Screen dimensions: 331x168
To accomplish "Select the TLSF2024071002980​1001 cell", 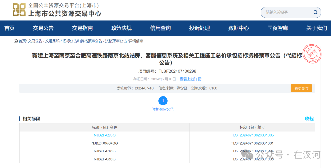I will click(x=252, y=143).
